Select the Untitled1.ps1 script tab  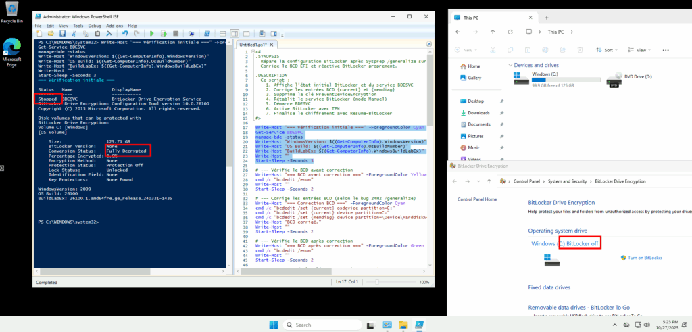pyautogui.click(x=253, y=44)
